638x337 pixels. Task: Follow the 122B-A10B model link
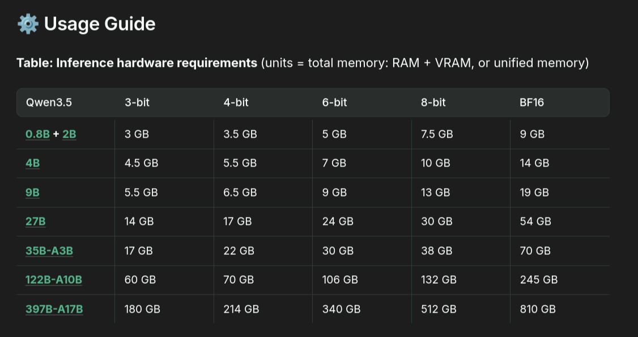(53, 280)
